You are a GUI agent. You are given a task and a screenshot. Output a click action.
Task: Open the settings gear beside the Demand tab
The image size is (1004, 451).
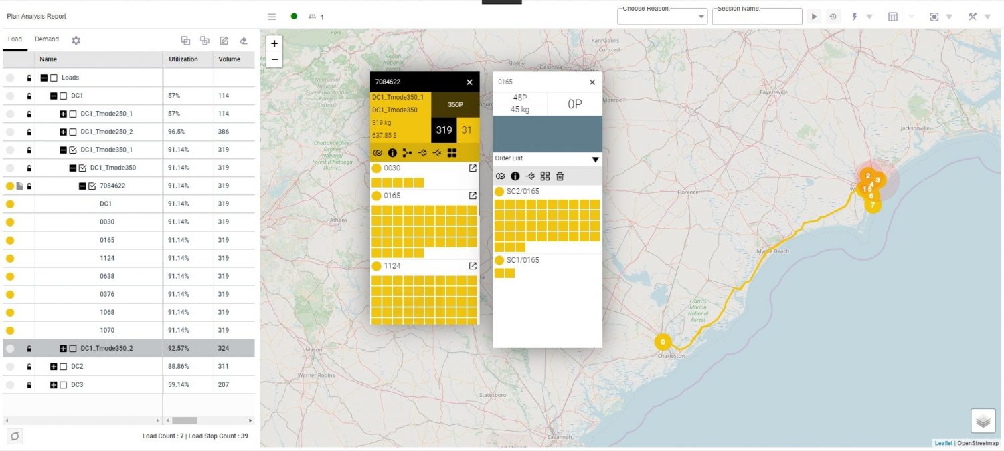click(x=76, y=41)
